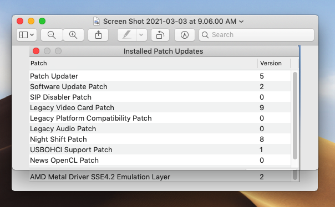Close the Preview window with red button
The height and width of the screenshot is (207, 335).
[x=20, y=21]
